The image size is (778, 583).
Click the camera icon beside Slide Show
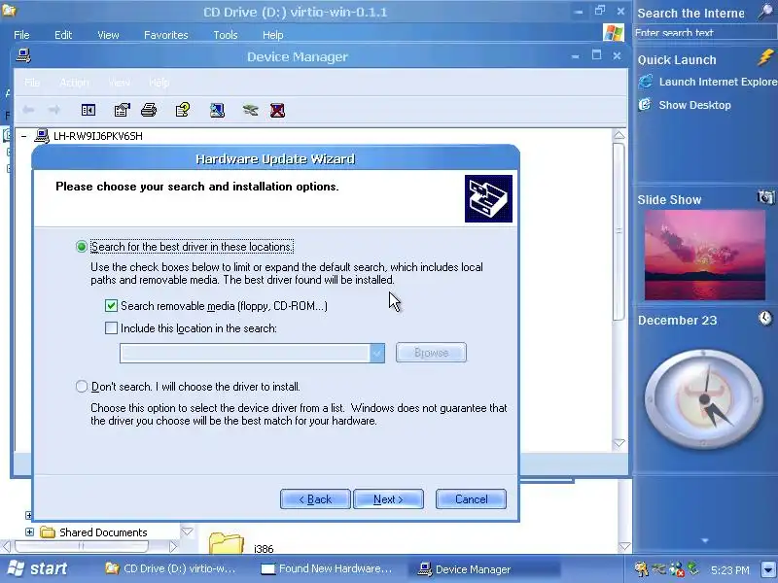click(765, 197)
